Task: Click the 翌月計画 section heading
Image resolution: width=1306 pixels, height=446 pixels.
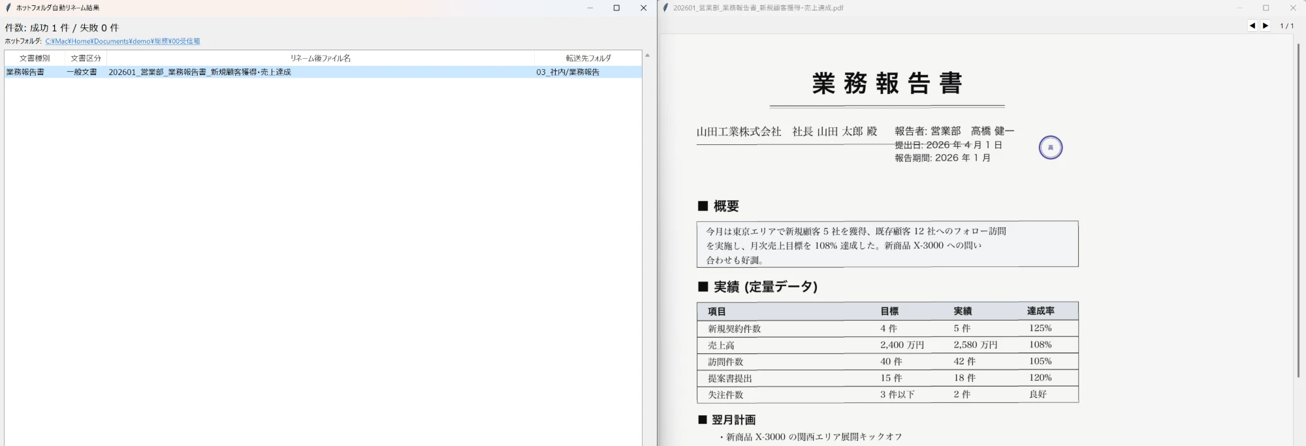Action: tap(727, 420)
